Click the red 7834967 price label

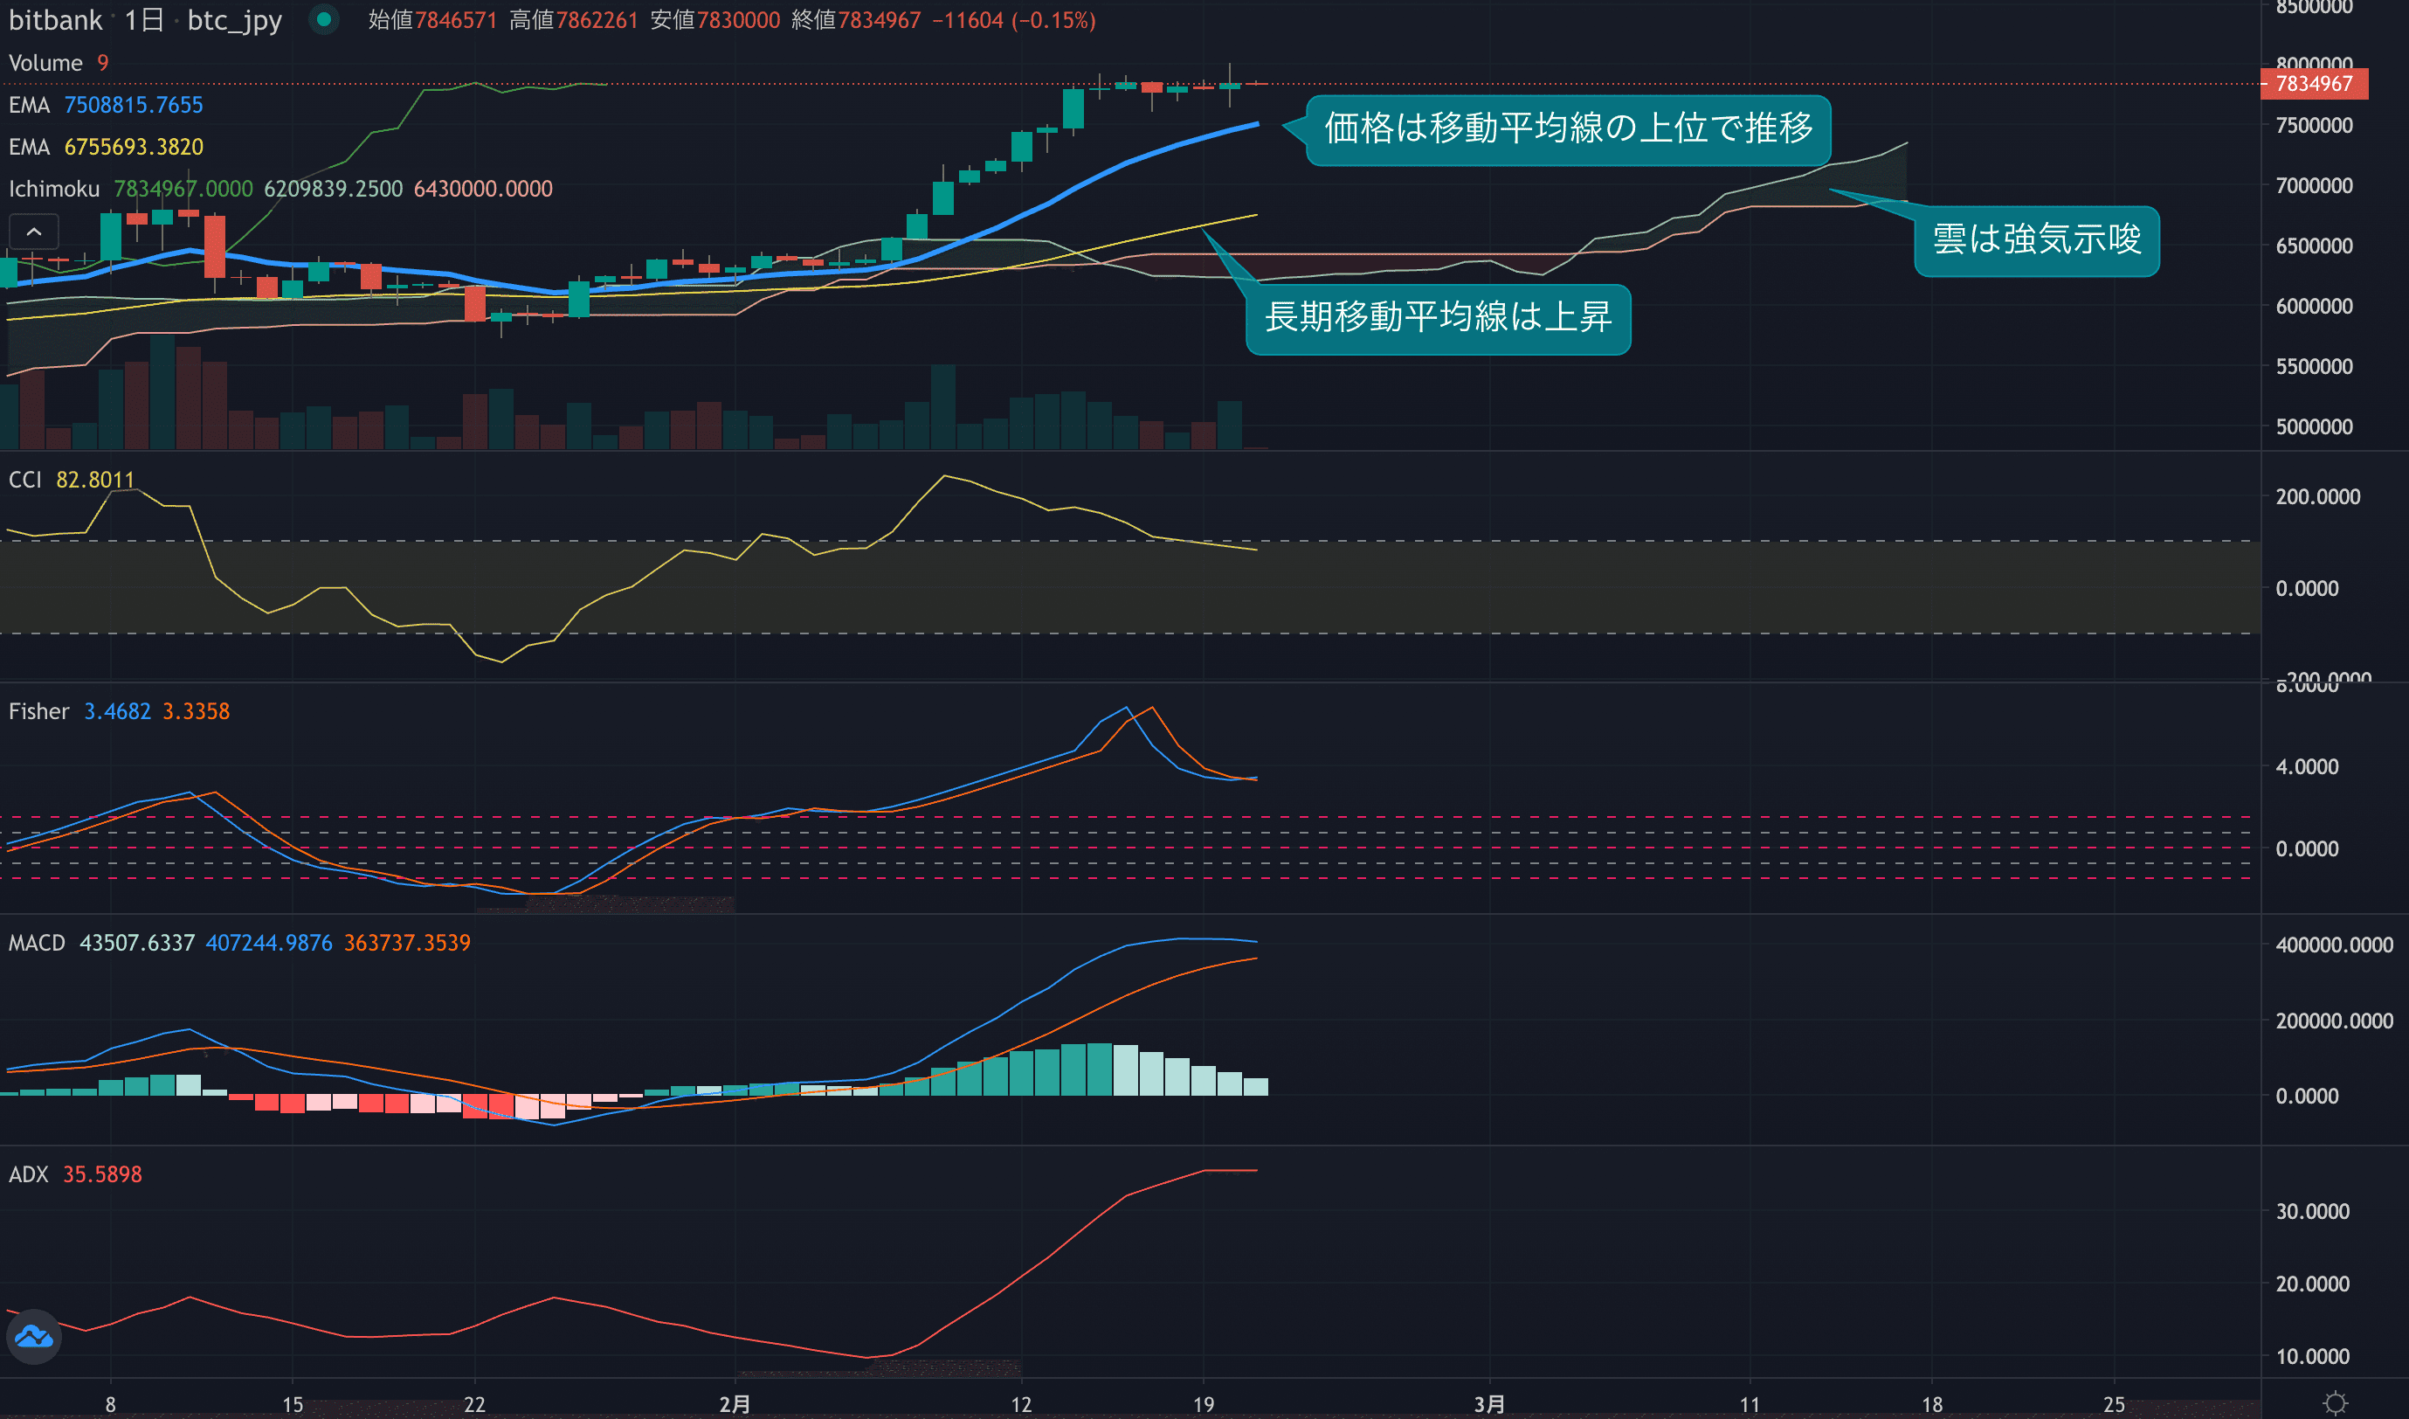click(2314, 84)
